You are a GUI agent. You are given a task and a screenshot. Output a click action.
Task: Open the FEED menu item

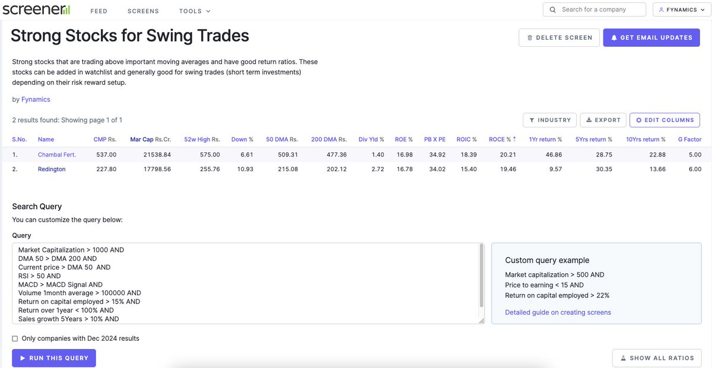(98, 11)
